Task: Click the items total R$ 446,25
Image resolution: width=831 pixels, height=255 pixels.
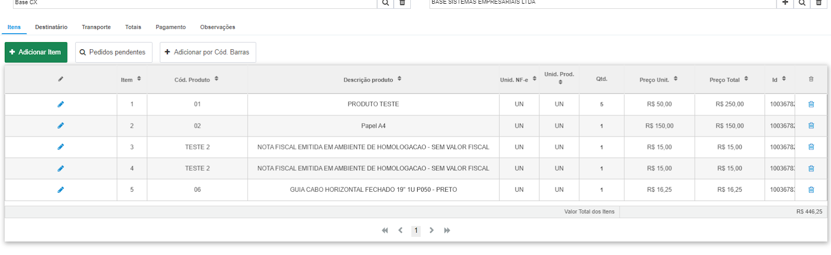Action: (809, 212)
